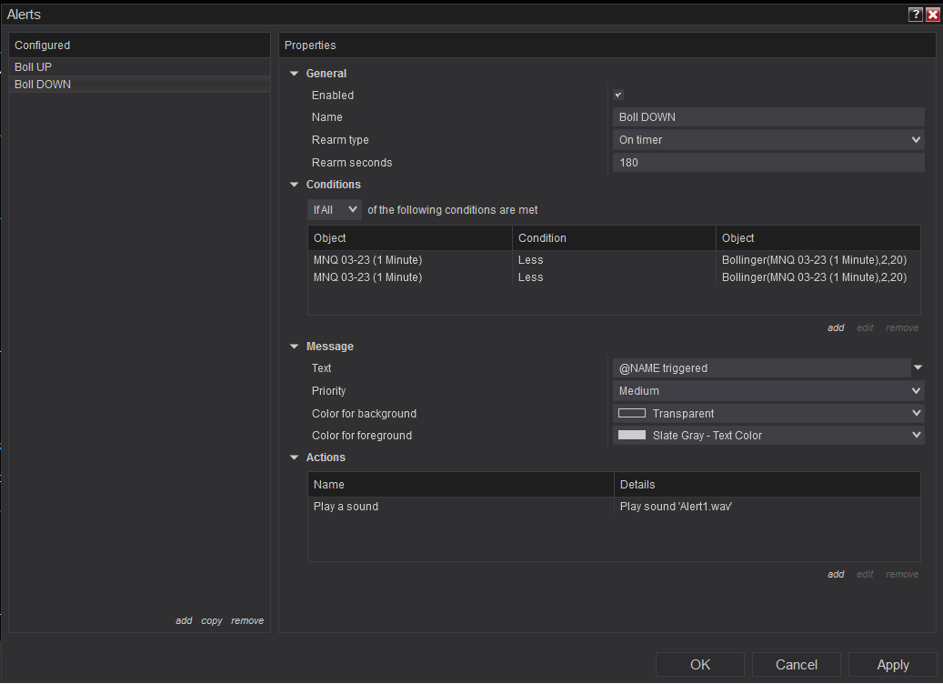Collapse the Conditions section
Screen dimensions: 943x684
point(295,185)
